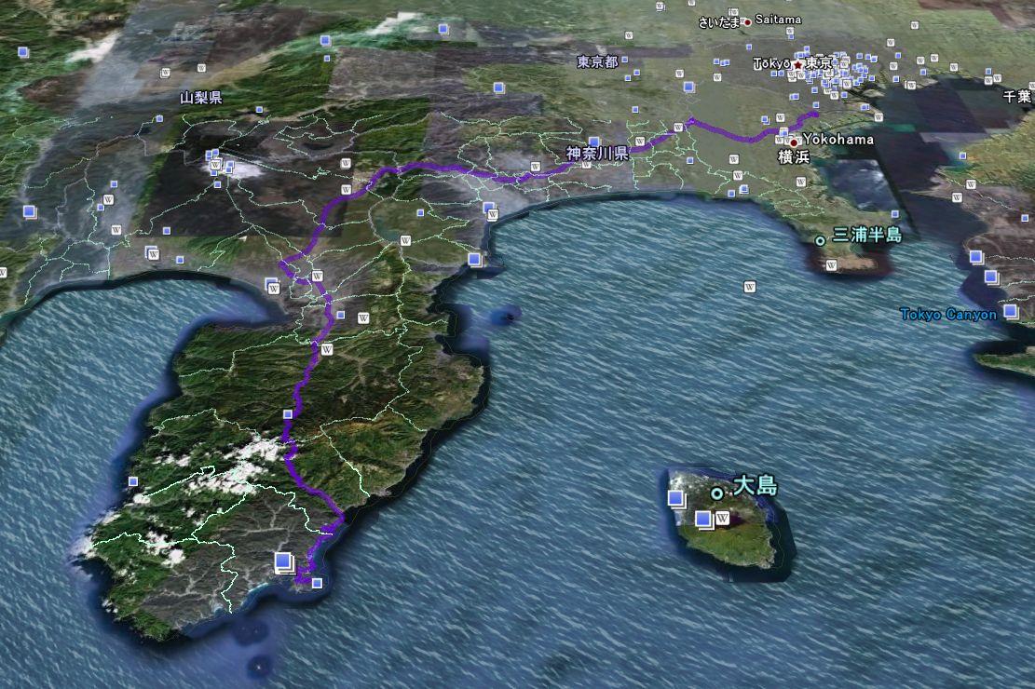Open the large photo icon right of 東京都 label
Image resolution: width=1035 pixels, height=689 pixels.
click(x=689, y=87)
